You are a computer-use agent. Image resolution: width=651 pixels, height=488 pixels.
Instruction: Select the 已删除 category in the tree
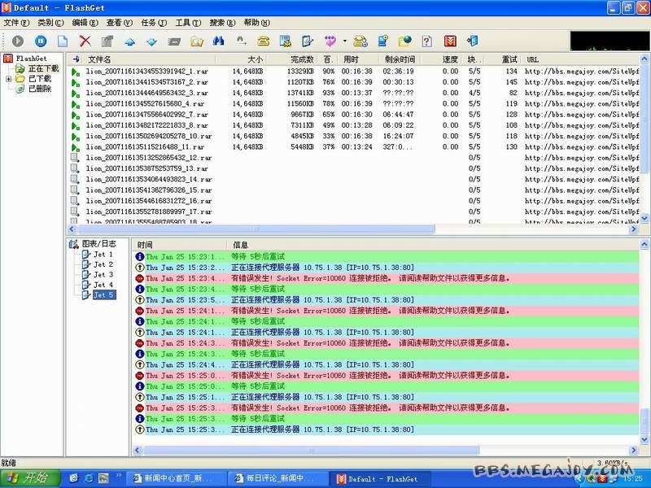click(x=40, y=89)
